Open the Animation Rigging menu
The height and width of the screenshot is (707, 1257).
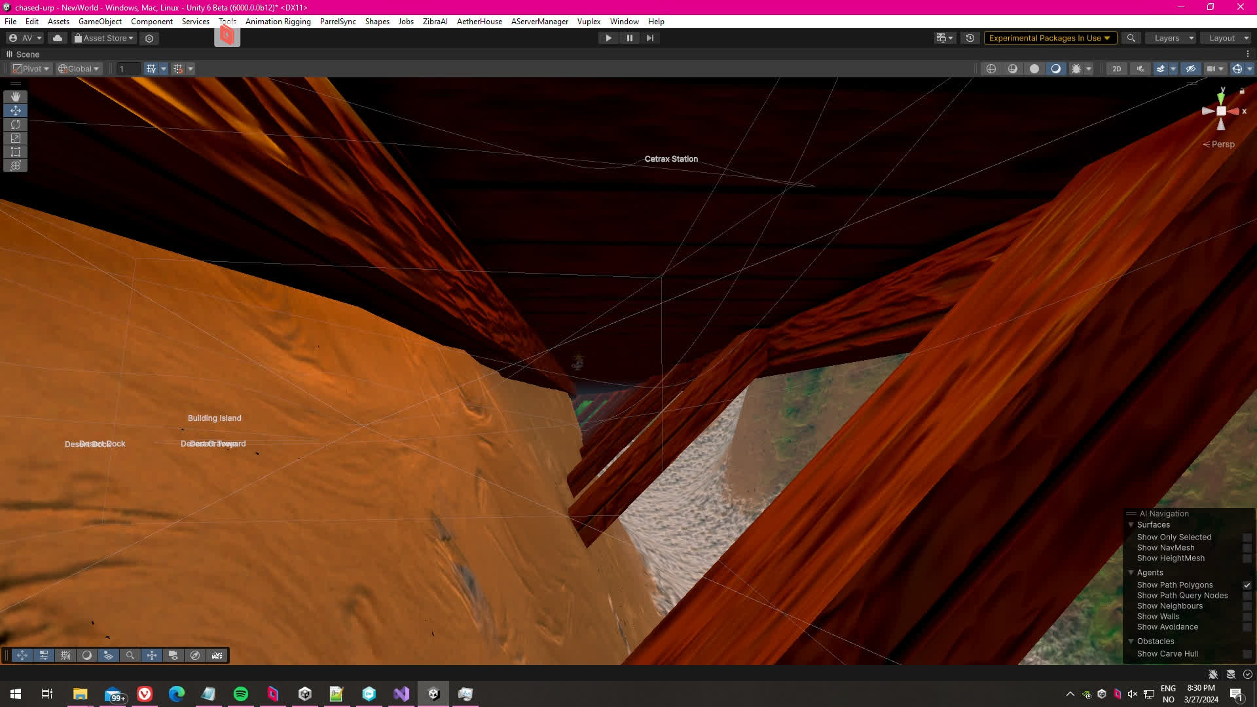[x=278, y=22]
